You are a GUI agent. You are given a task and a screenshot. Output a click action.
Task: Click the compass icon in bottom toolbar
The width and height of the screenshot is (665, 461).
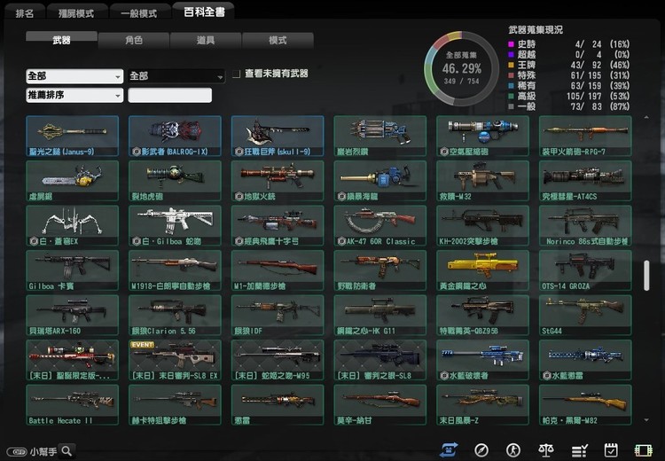(x=481, y=449)
